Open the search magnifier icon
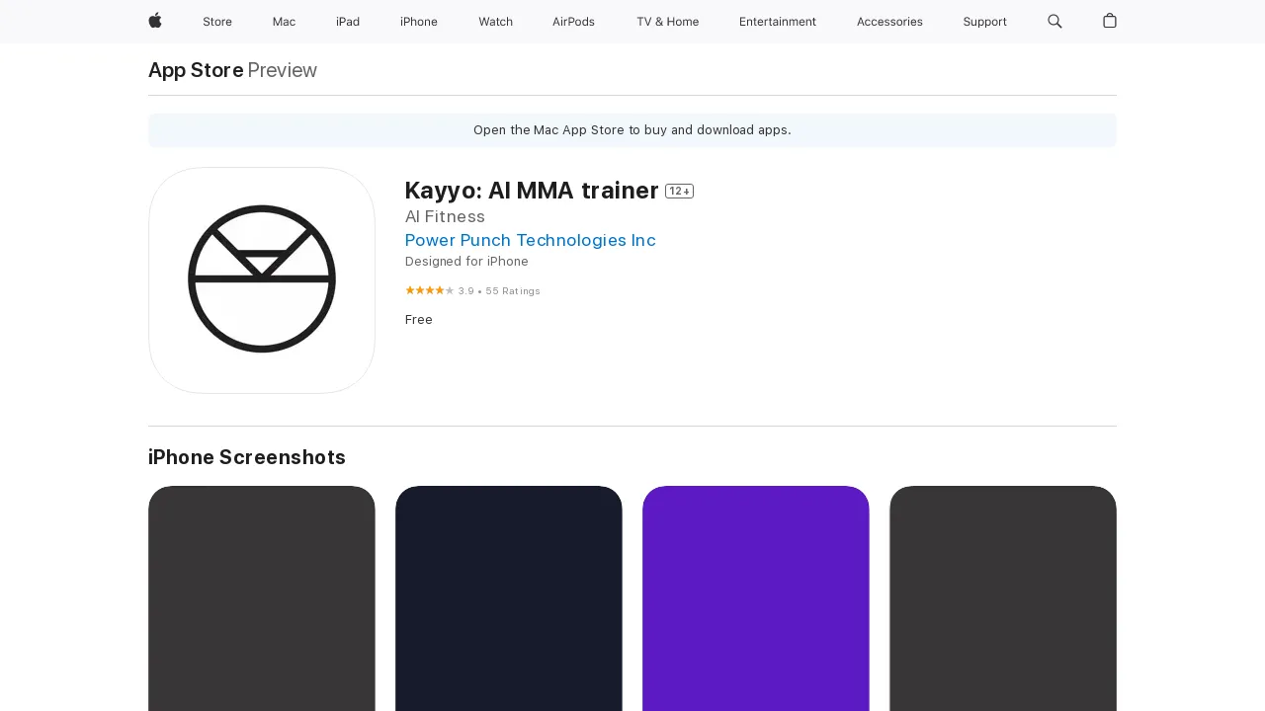Image resolution: width=1265 pixels, height=711 pixels. 1054,21
